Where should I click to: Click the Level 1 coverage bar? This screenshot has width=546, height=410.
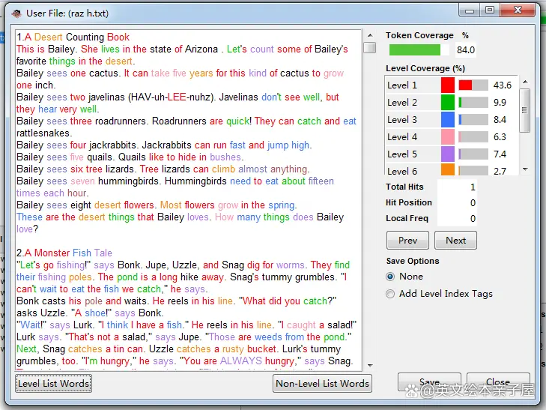473,85
